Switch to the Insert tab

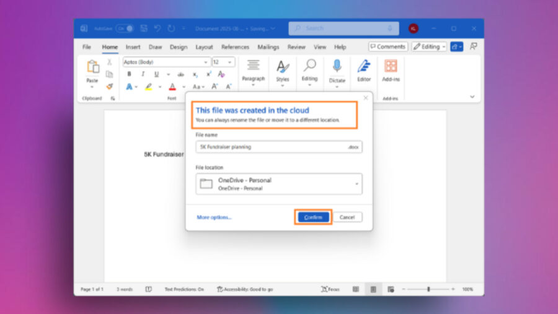(x=133, y=47)
